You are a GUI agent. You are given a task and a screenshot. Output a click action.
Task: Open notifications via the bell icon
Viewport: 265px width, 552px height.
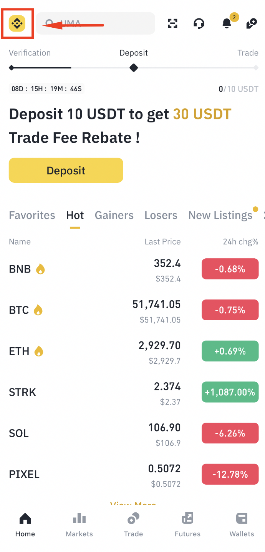pos(226,24)
